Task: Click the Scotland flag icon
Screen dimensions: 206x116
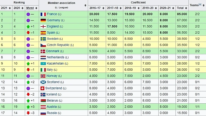Action: (43, 82)
